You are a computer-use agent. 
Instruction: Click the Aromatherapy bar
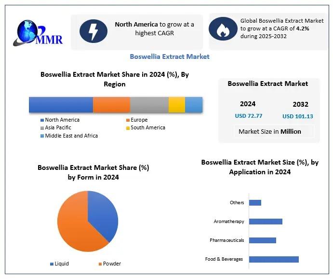pos(266,222)
